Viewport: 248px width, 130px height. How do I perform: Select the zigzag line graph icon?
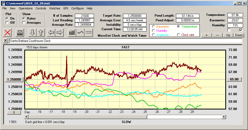(x=80, y=32)
